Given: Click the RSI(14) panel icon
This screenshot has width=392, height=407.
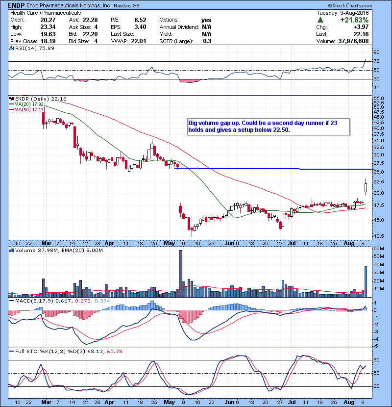Looking at the screenshot, I should click(11, 48).
